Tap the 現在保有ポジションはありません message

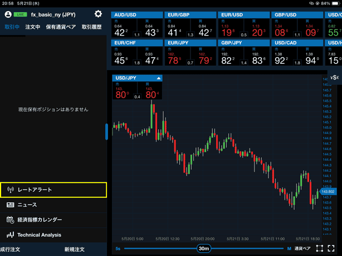53,109
